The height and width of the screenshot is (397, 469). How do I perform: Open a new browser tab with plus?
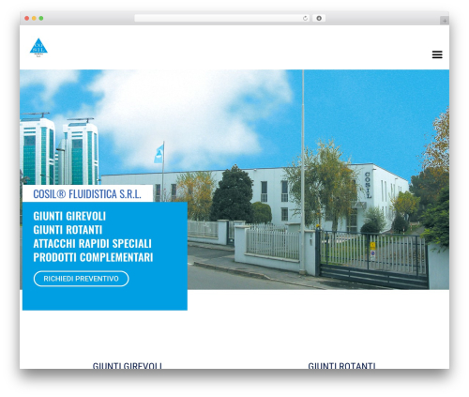click(x=445, y=21)
